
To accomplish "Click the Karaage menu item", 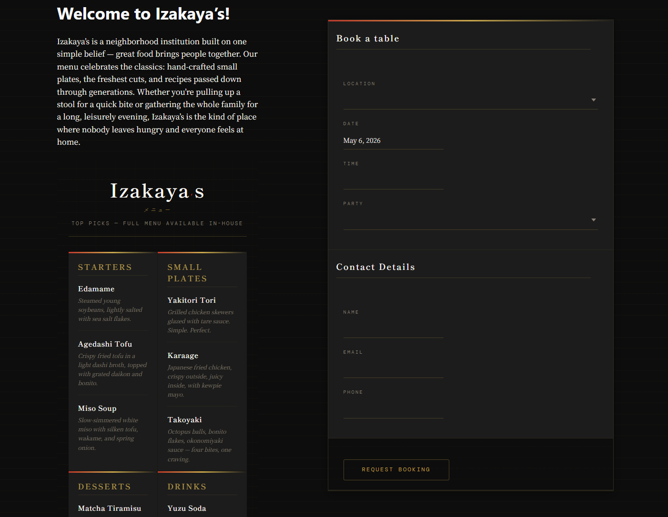I will (183, 356).
